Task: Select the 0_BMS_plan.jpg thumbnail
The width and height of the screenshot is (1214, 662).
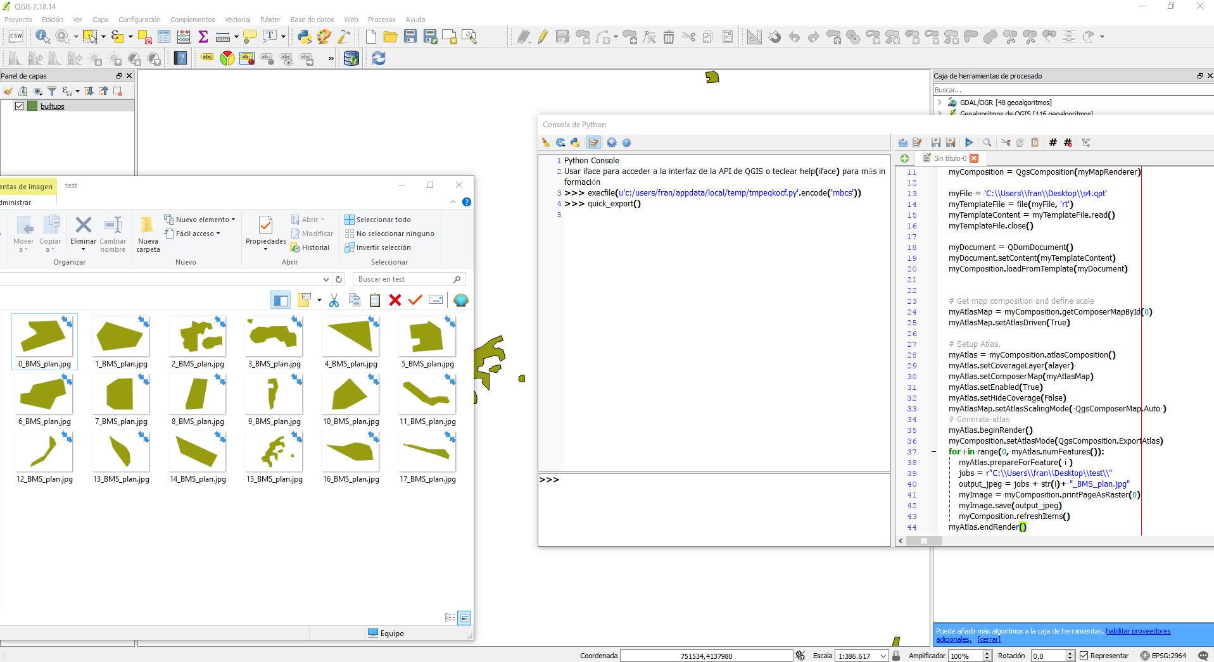Action: coord(44,342)
